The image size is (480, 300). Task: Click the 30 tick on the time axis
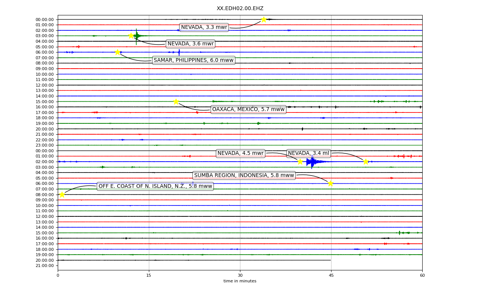[x=240, y=276]
